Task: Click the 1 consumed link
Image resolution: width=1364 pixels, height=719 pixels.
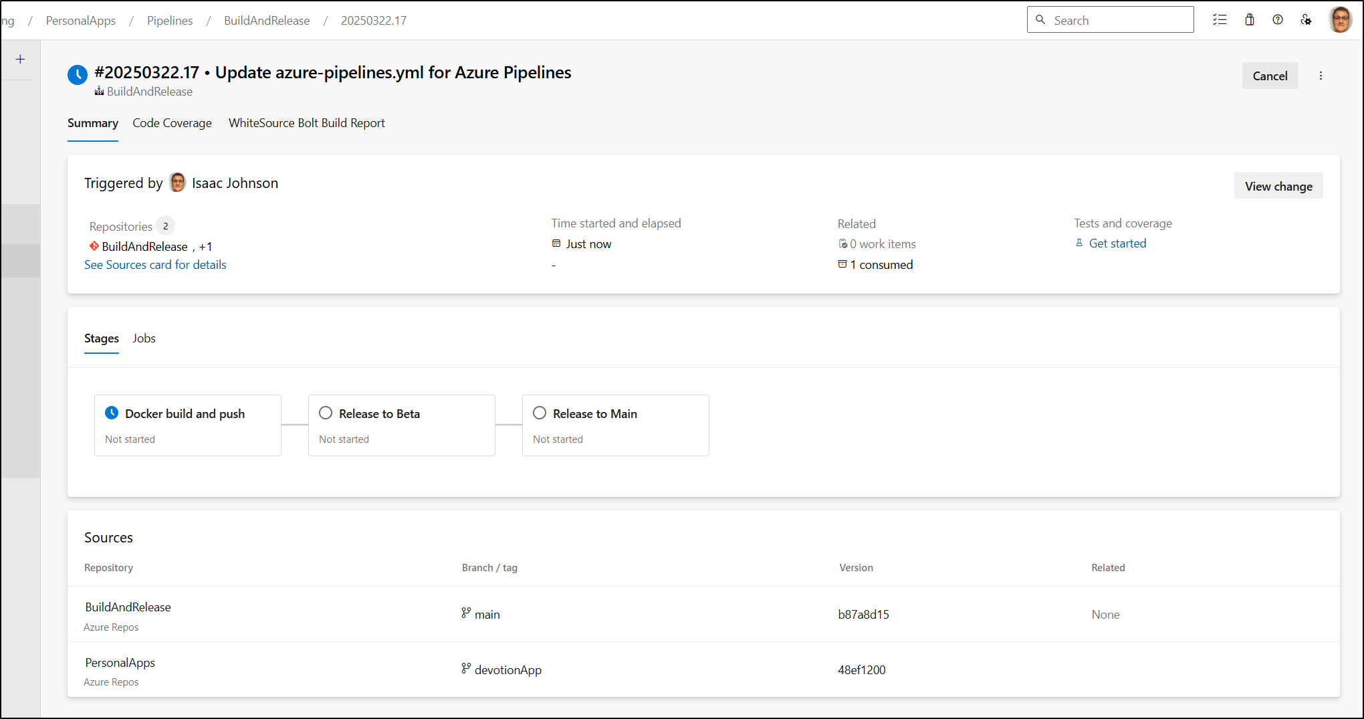Action: coord(881,265)
